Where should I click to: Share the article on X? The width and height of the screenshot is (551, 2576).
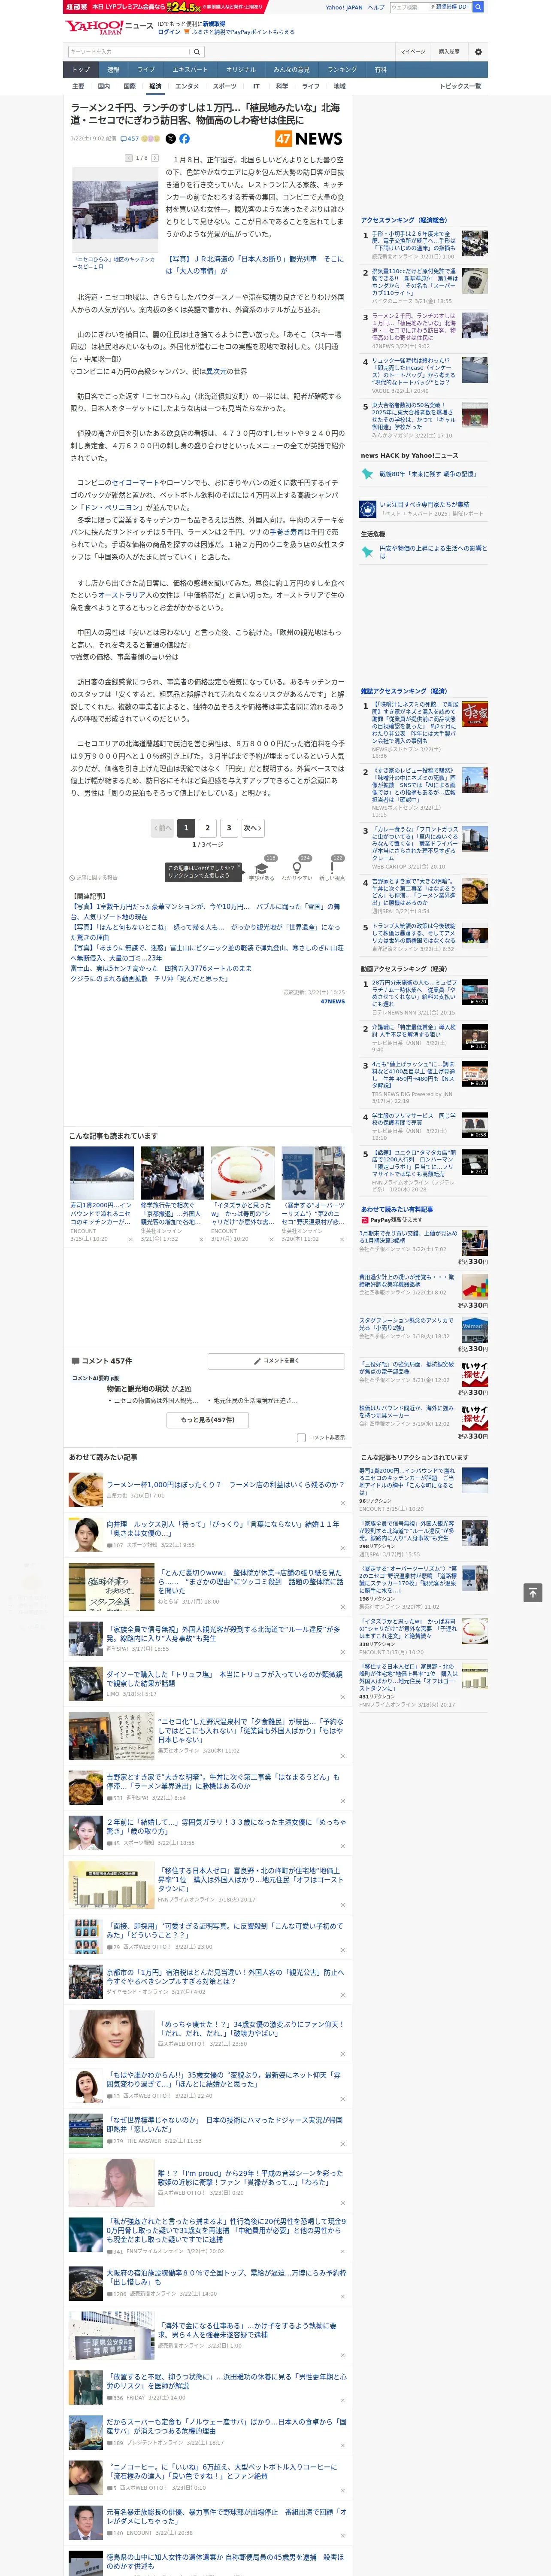tap(170, 139)
